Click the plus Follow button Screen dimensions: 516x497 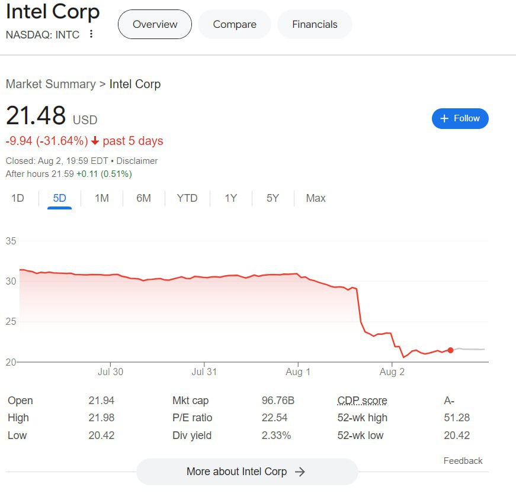pos(460,118)
